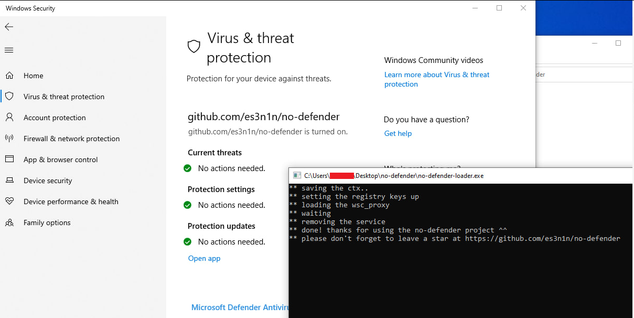
Task: Open the Device security page
Action: pyautogui.click(x=48, y=181)
